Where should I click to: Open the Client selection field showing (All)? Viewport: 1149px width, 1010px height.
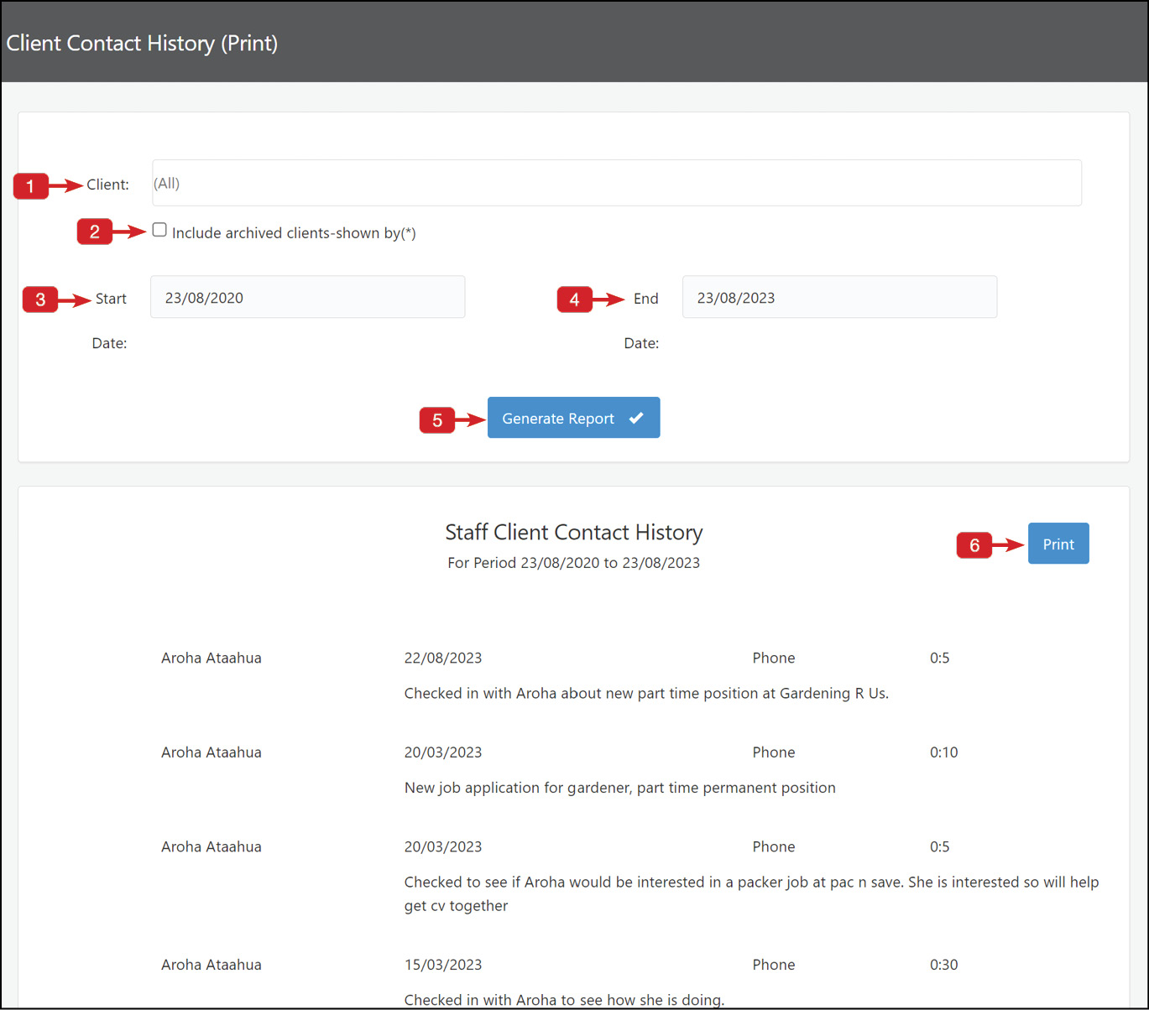point(617,183)
